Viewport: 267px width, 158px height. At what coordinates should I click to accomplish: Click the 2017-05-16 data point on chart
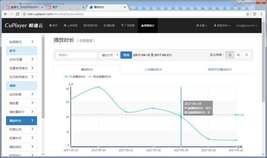[98, 87]
